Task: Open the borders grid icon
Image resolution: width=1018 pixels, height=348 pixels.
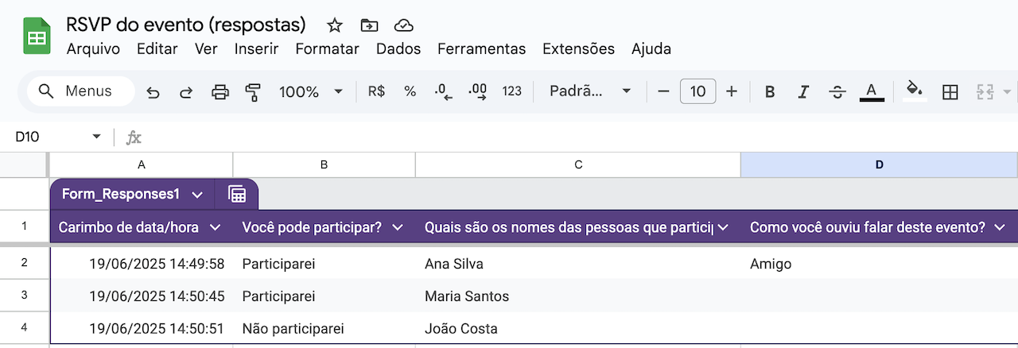Action: (x=950, y=92)
